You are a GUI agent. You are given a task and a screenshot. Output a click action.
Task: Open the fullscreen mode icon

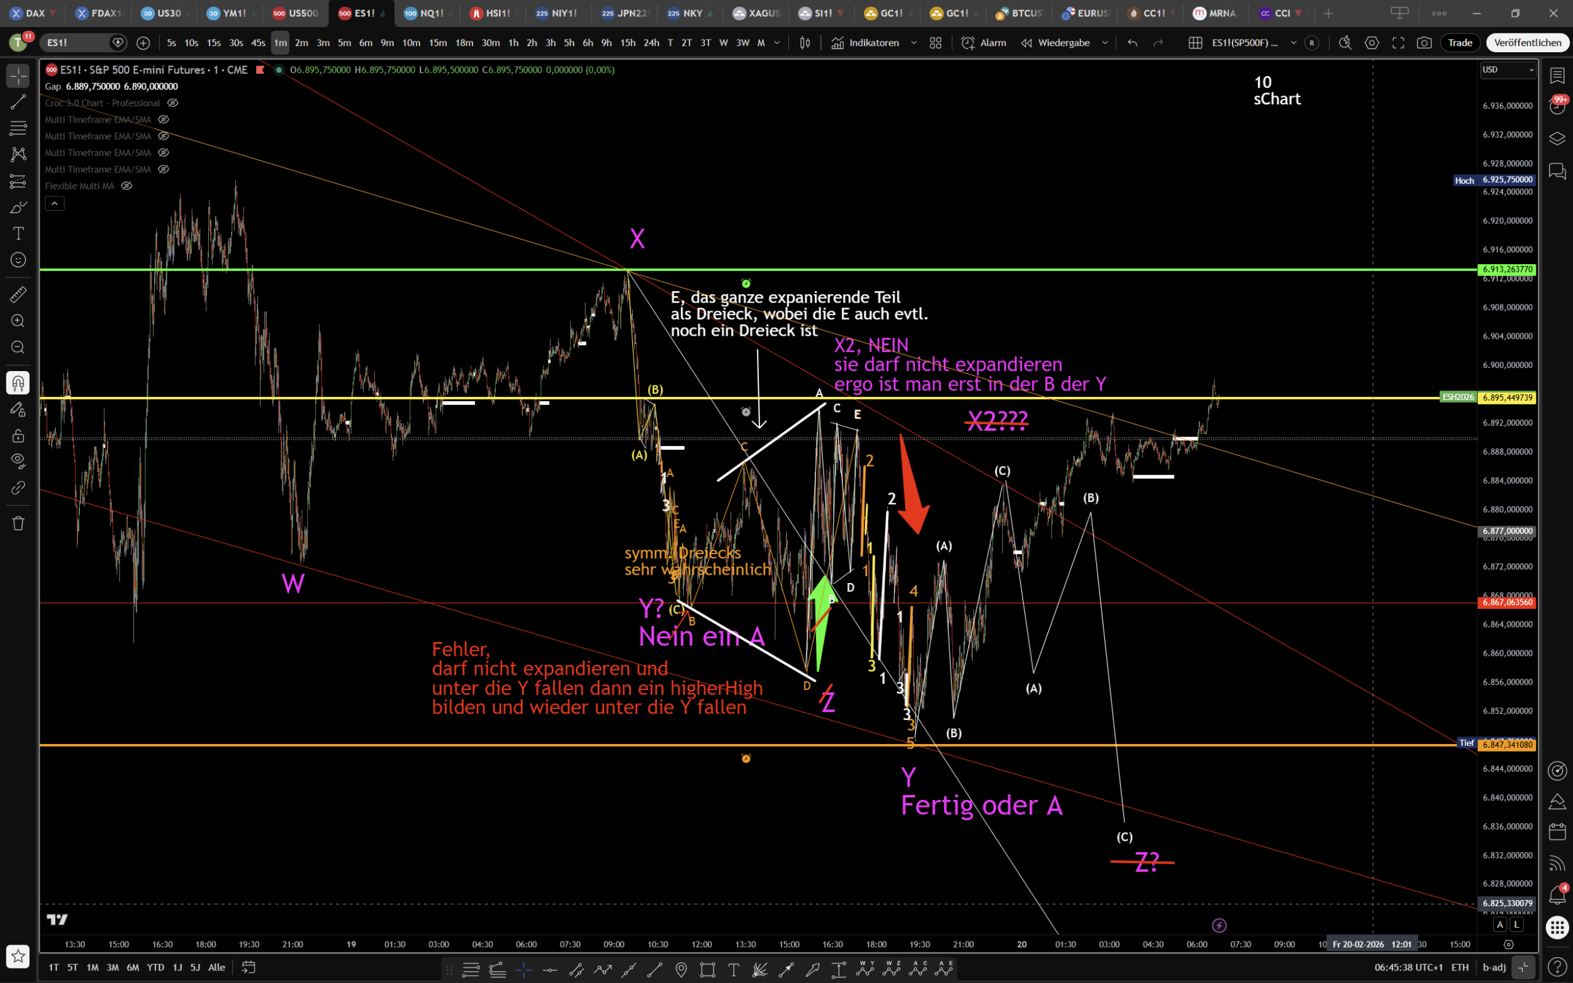[1397, 43]
